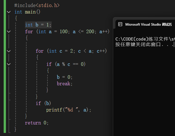Click 'a++' in the outer for loop
Viewport: 175px width, 136px height.
click(x=103, y=32)
